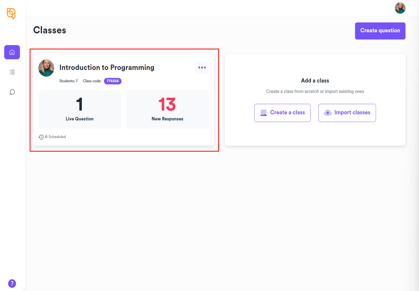The height and width of the screenshot is (291, 419).
Task: Open the 13 New Responses tile
Action: tap(167, 109)
